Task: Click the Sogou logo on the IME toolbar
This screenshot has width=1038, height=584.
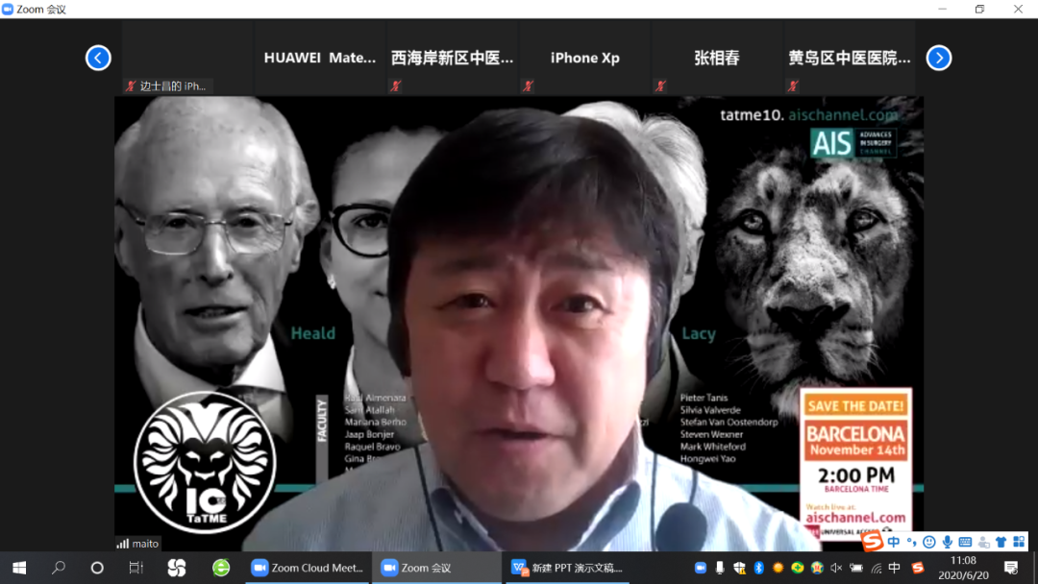Action: pos(873,542)
